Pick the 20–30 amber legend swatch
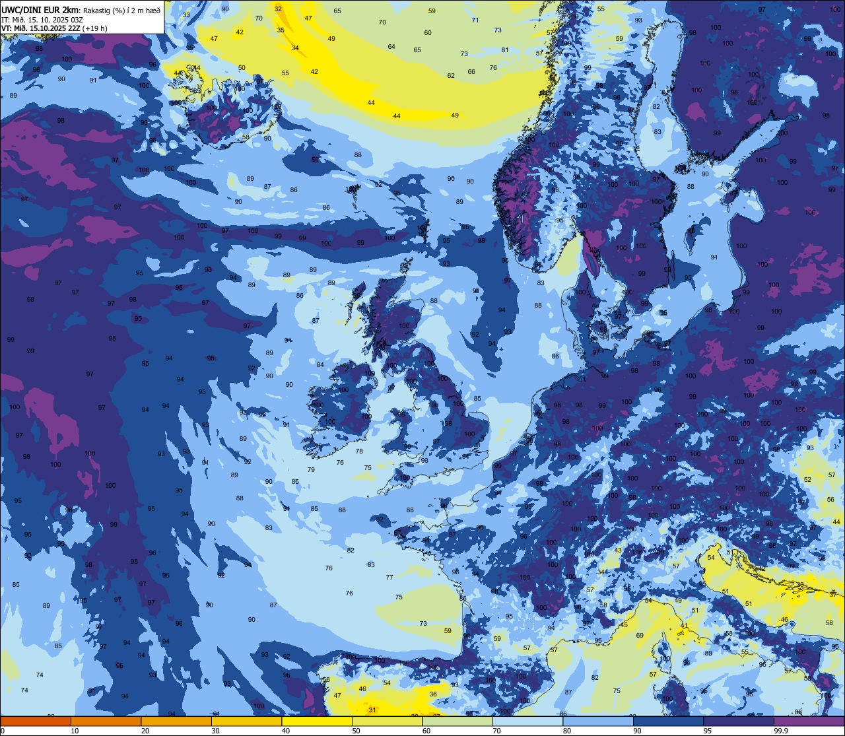 click(x=176, y=721)
